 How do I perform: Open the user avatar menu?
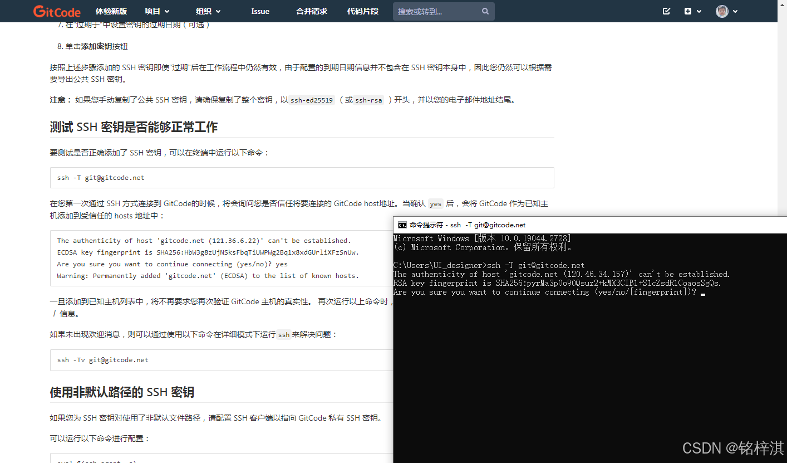coord(722,11)
